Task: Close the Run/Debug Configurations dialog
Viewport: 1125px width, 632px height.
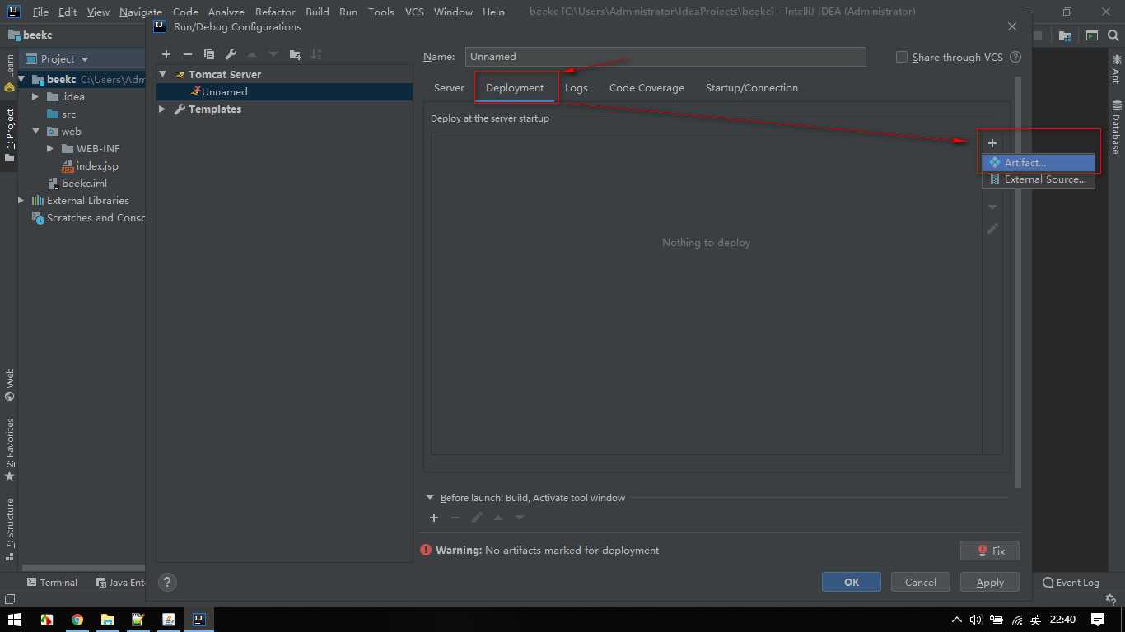Action: (1012, 26)
